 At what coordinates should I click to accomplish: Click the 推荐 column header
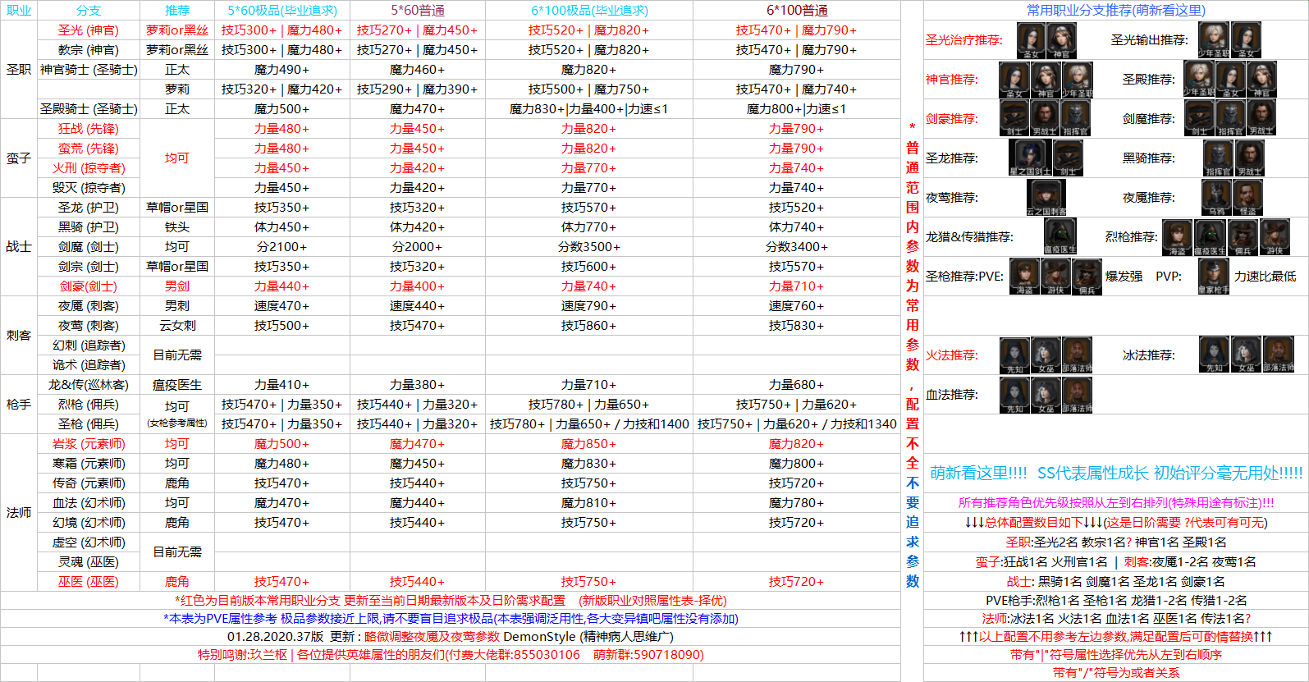tap(177, 11)
